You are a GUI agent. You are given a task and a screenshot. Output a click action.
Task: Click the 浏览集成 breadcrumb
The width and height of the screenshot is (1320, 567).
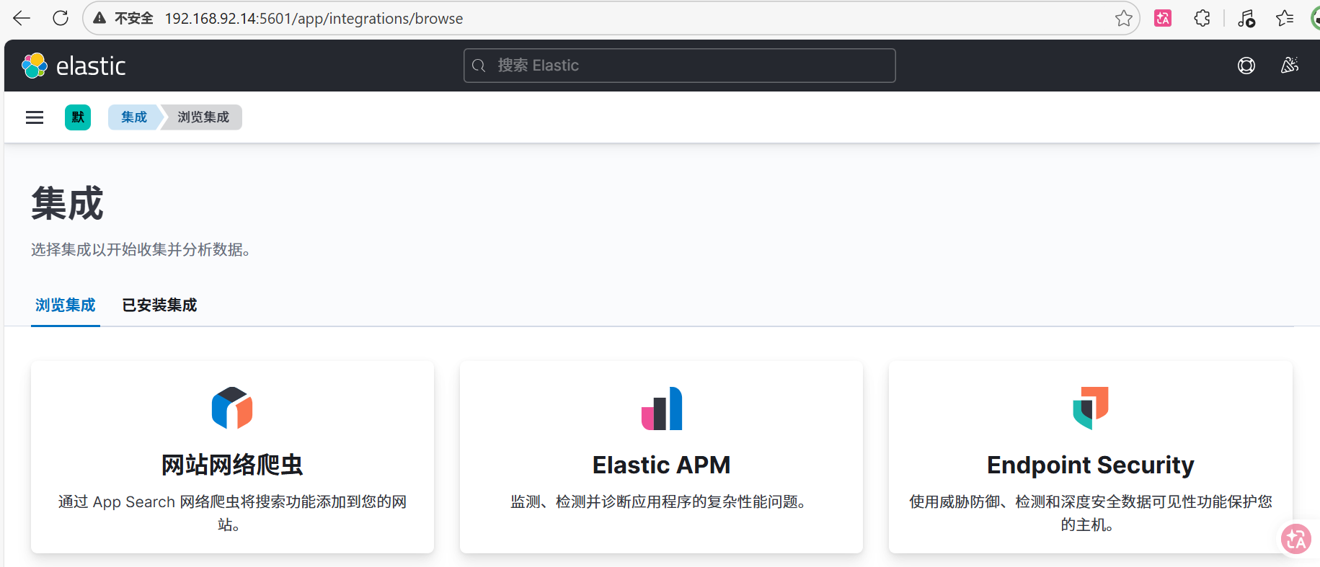pos(203,117)
